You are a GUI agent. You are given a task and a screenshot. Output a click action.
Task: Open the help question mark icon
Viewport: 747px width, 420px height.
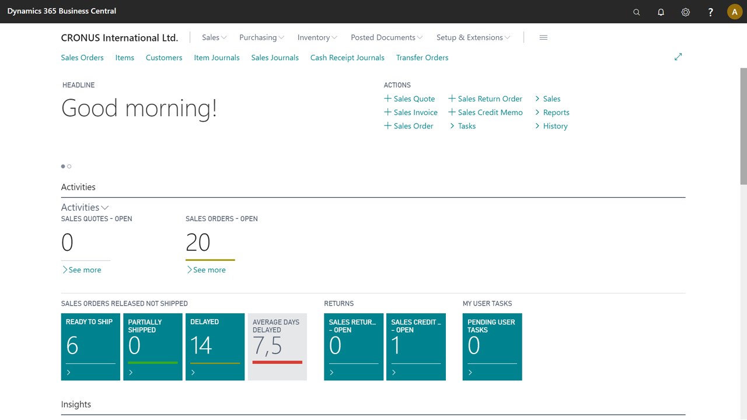click(710, 12)
